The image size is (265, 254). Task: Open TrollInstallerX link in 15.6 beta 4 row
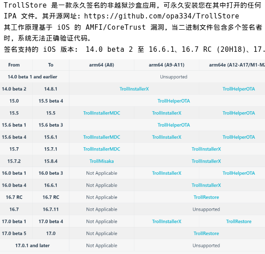pos(167,137)
